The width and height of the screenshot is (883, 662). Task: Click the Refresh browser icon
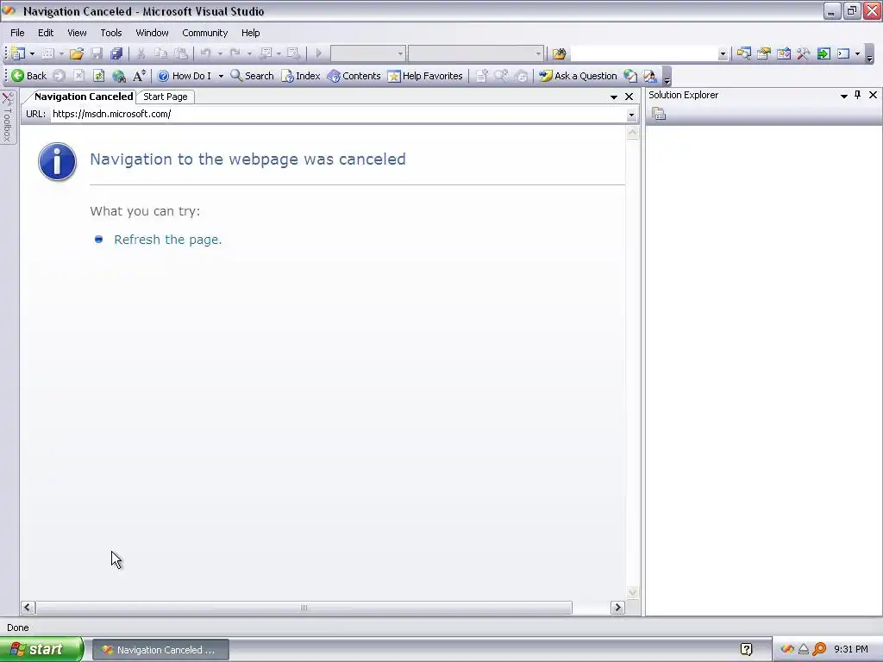coord(98,76)
